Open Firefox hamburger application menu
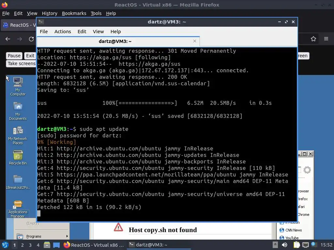 point(326,39)
